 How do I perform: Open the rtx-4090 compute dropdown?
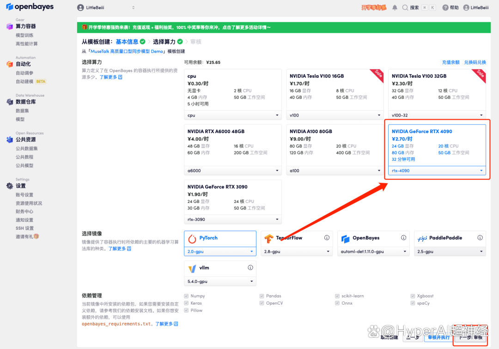[437, 171]
